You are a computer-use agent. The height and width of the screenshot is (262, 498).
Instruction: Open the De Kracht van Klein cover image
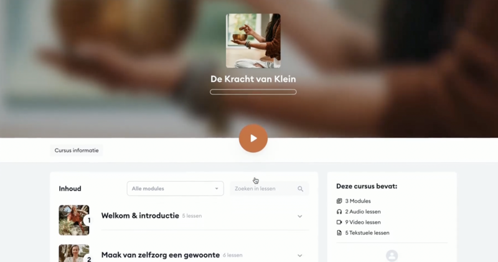pos(253,40)
